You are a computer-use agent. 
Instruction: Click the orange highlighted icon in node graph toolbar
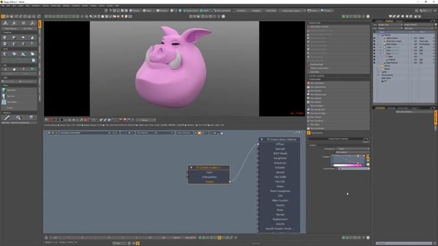point(199,133)
